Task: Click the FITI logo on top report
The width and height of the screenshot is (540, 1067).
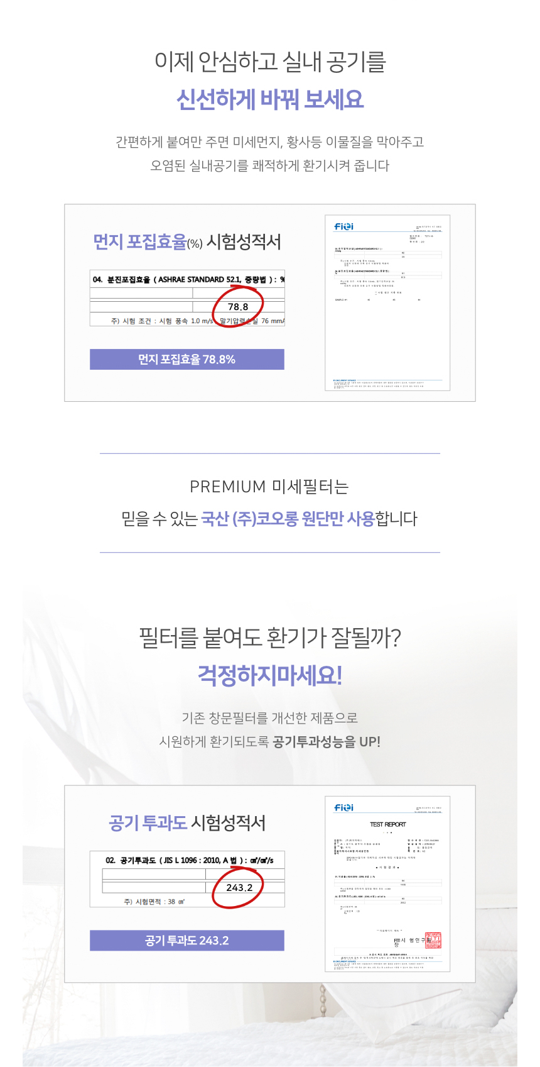Action: tap(343, 226)
